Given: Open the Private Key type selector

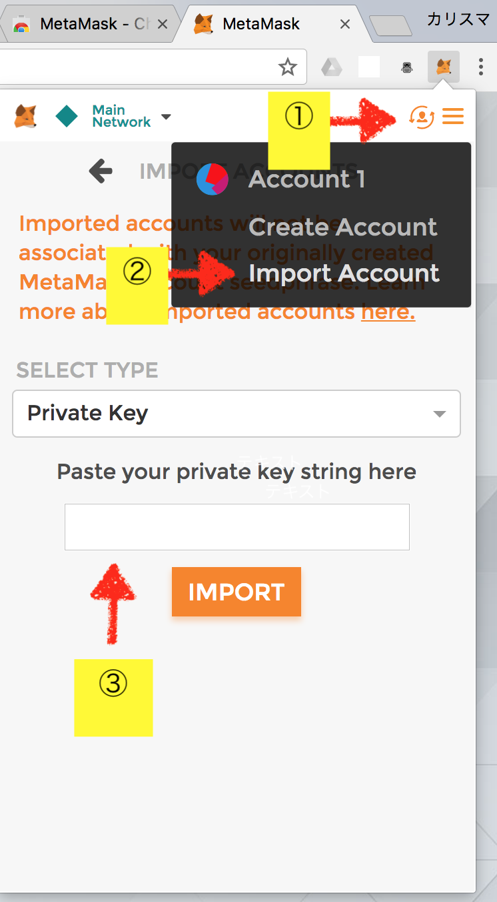Looking at the screenshot, I should click(x=237, y=413).
